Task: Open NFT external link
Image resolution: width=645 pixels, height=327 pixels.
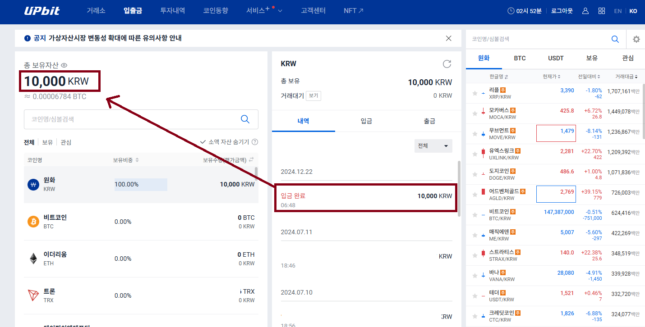Action: click(x=353, y=11)
